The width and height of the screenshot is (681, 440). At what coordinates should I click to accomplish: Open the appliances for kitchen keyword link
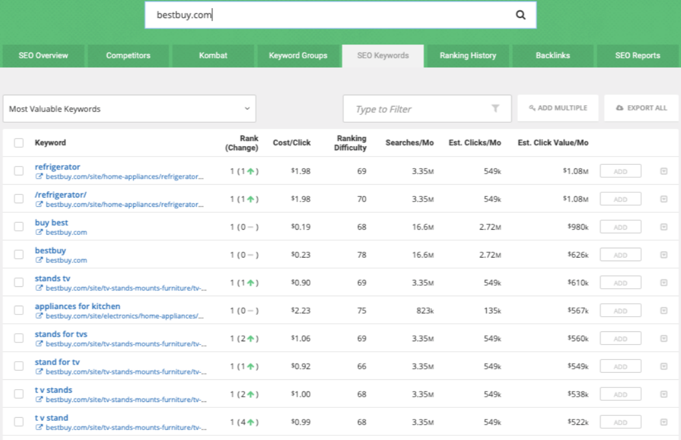click(78, 306)
